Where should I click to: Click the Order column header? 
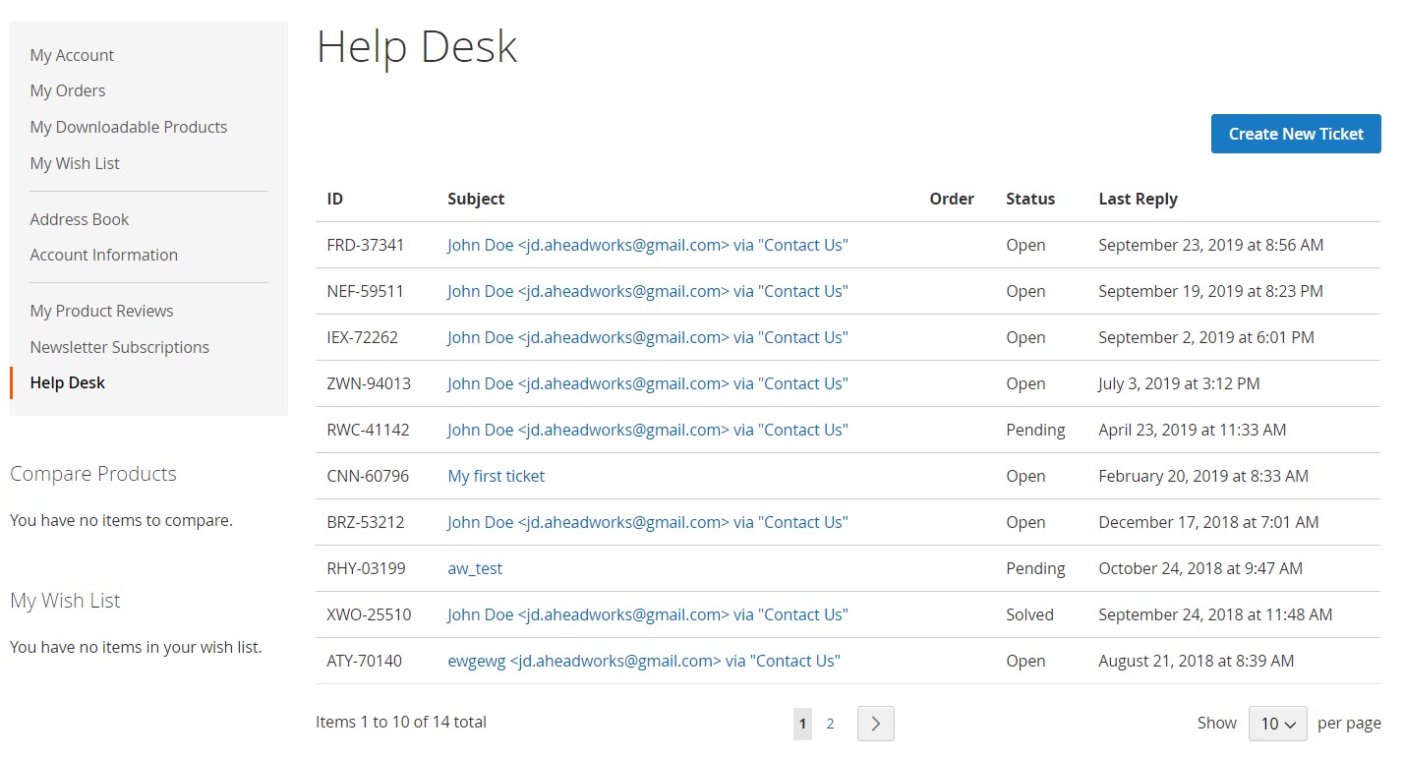[952, 199]
